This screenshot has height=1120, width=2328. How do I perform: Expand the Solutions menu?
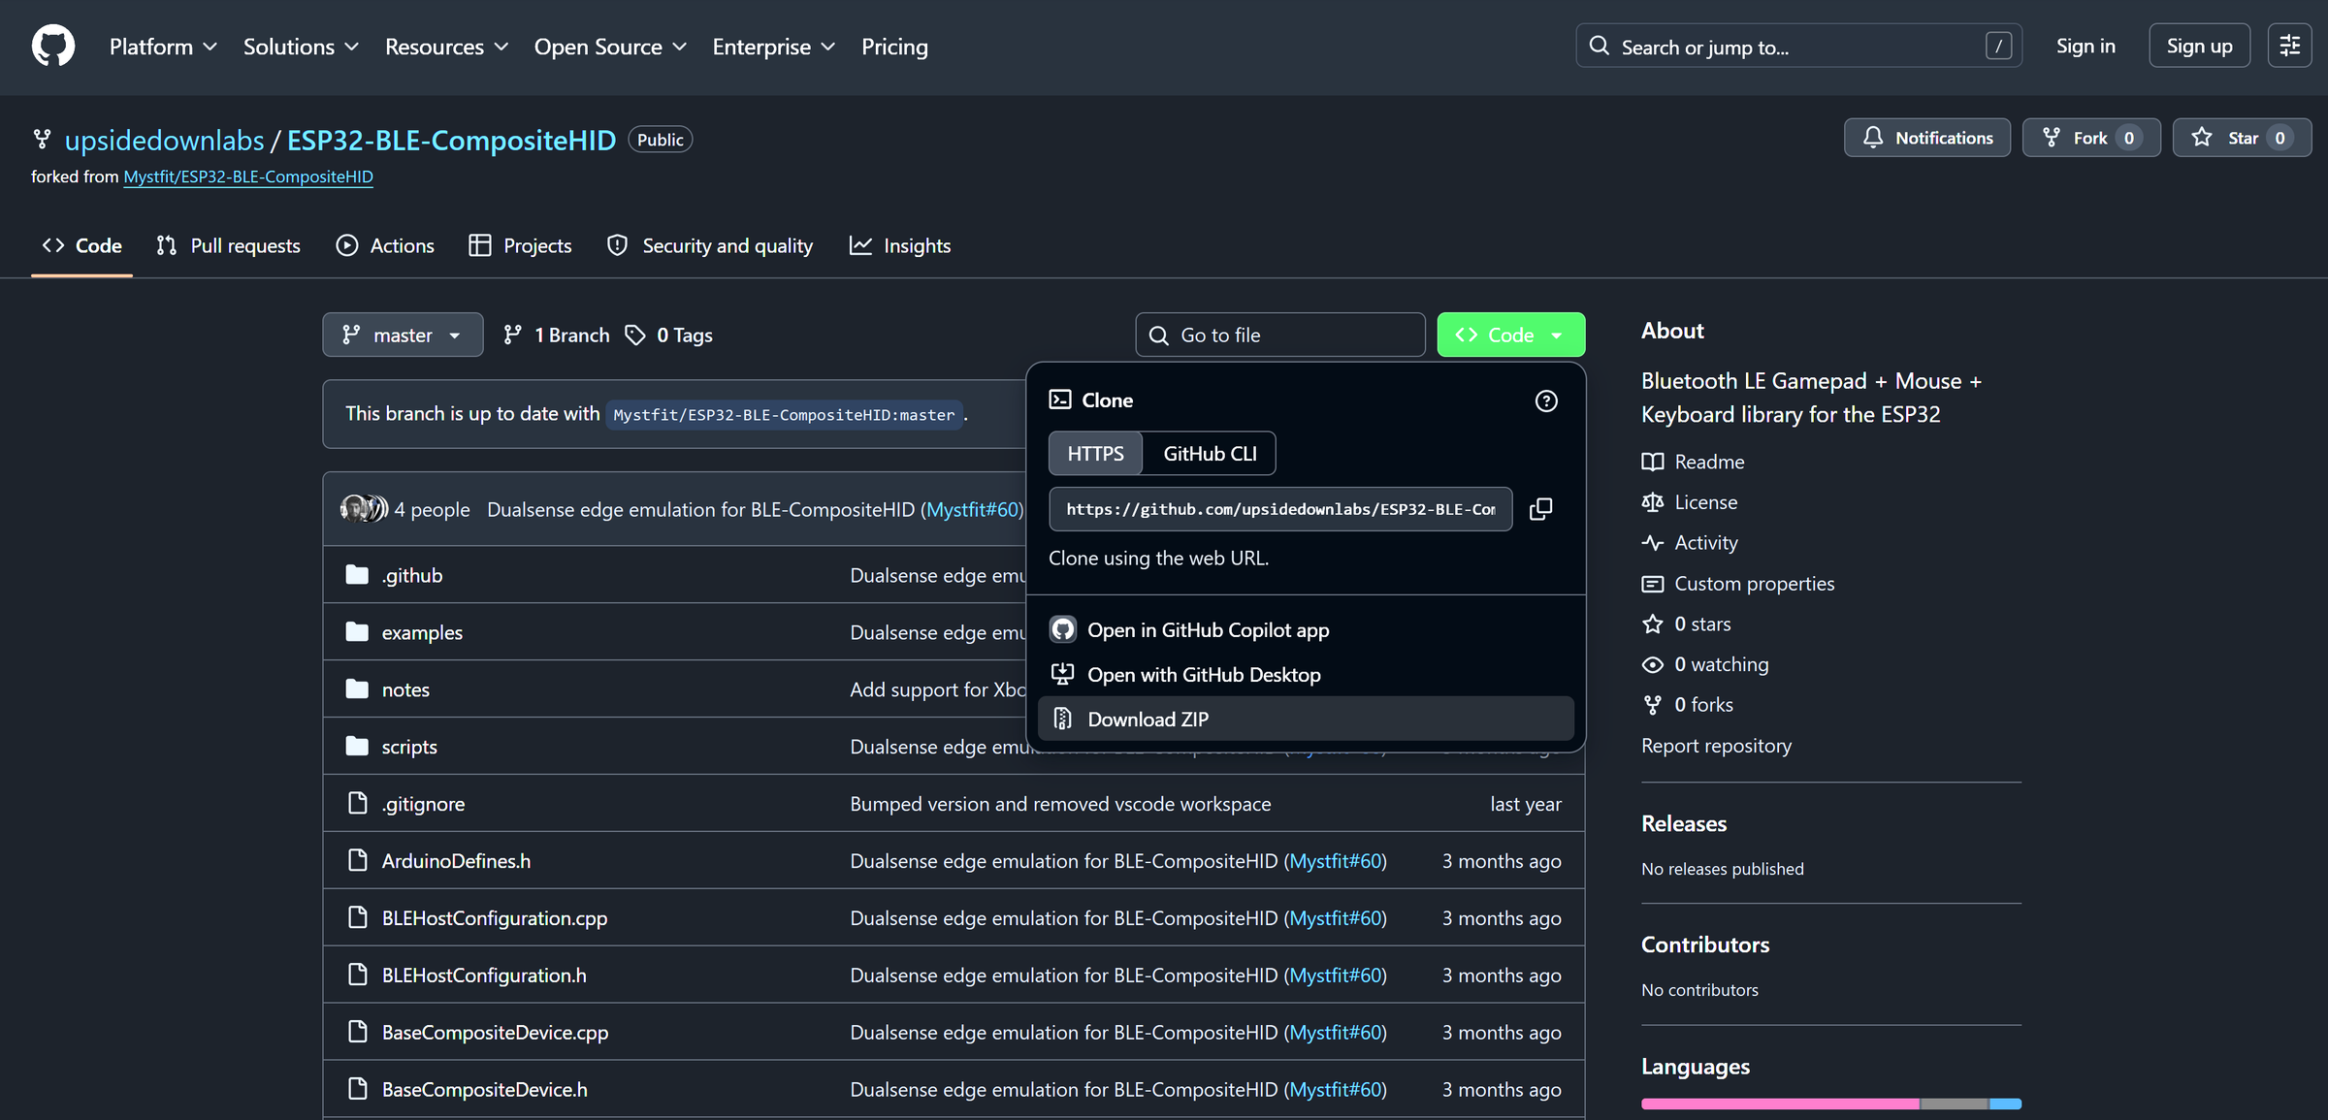301,47
